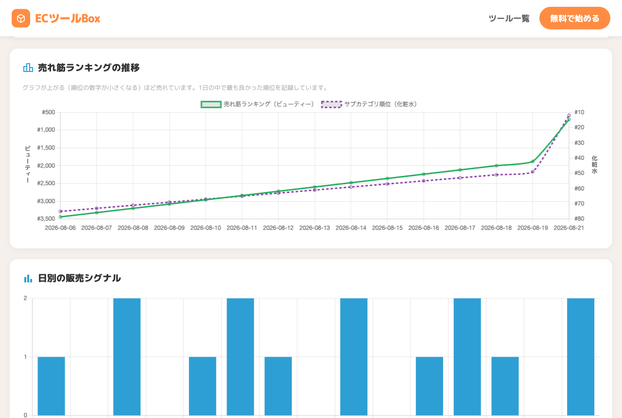Click the #500 axis label
The height and width of the screenshot is (418, 622).
coord(48,112)
